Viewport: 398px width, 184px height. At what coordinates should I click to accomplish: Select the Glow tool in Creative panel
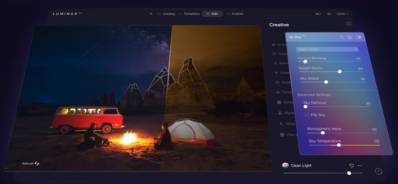[x=290, y=124]
